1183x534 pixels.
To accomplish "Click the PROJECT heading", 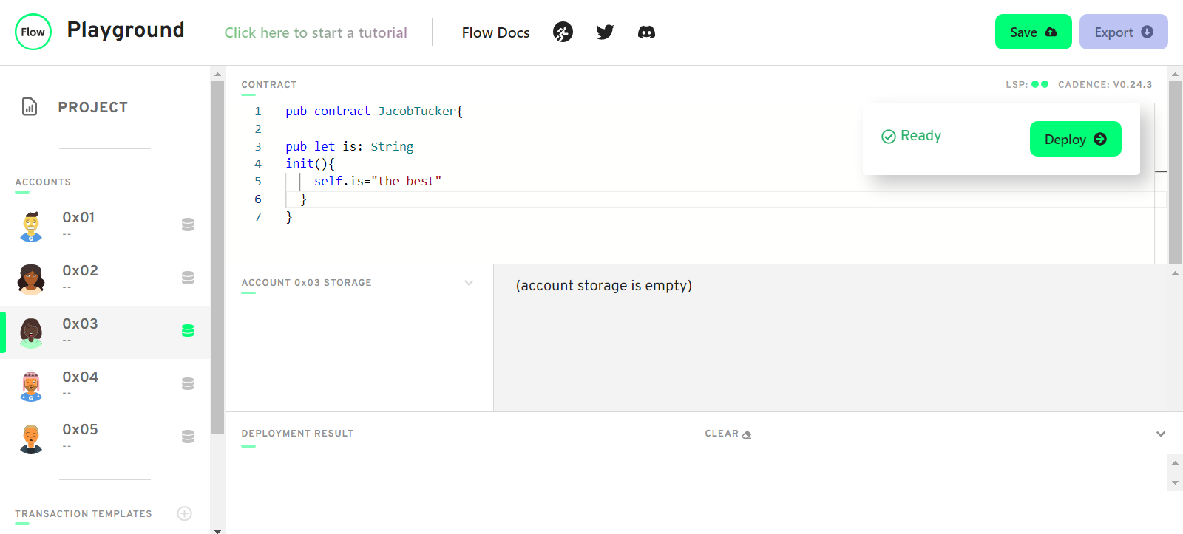I will tap(92, 107).
